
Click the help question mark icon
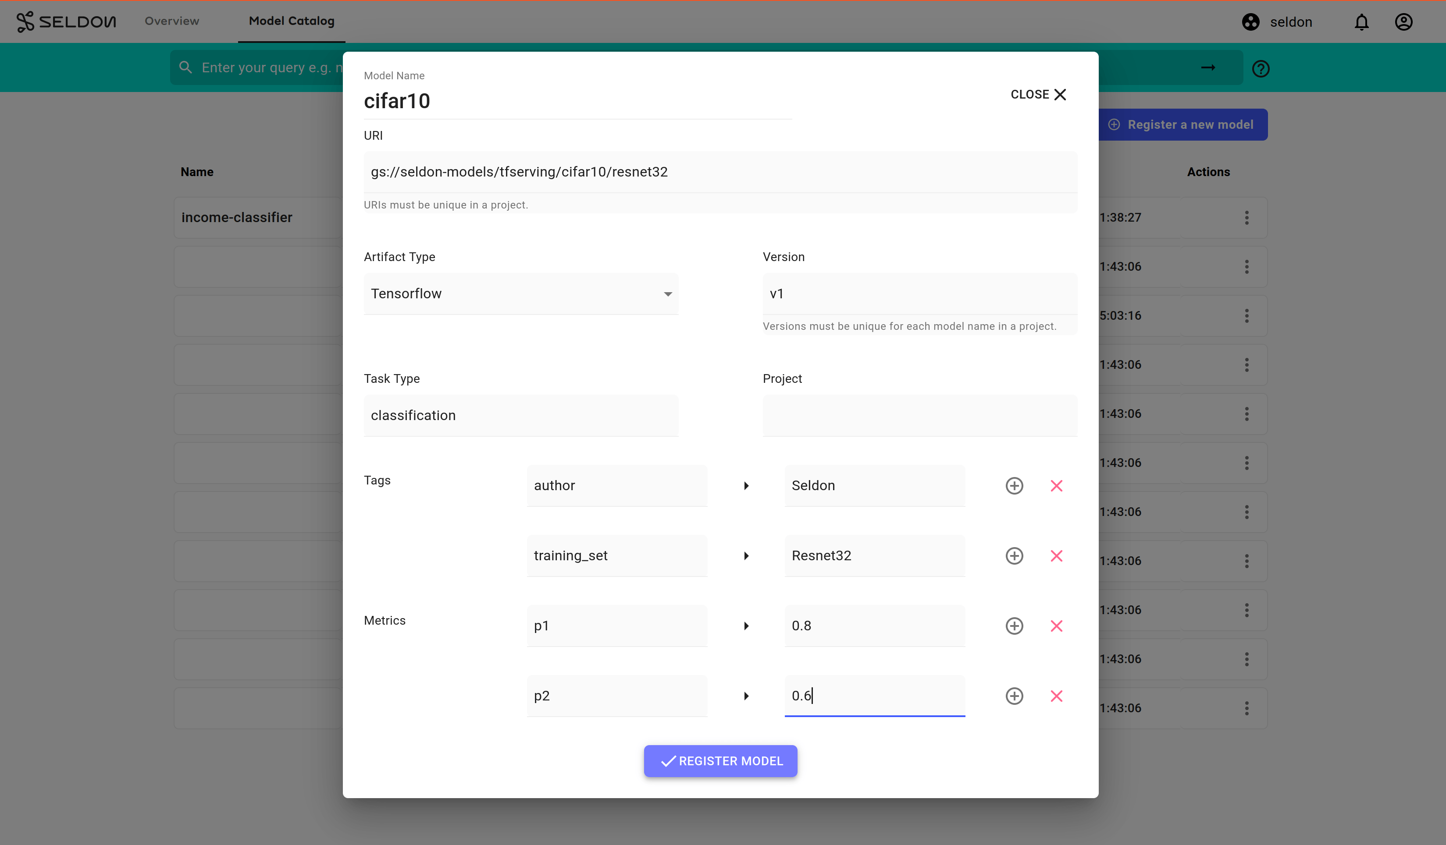tap(1261, 68)
